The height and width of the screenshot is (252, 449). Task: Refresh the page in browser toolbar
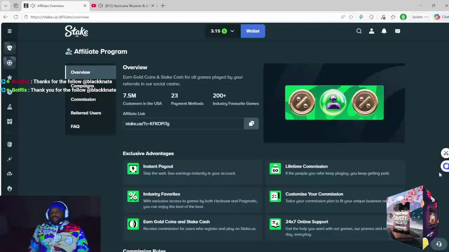pos(16,17)
